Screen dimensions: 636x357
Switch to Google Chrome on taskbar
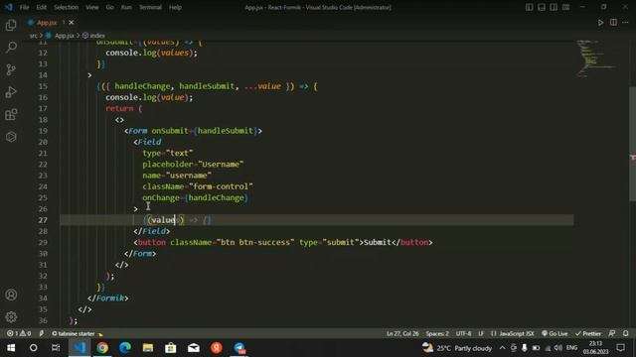(x=102, y=348)
